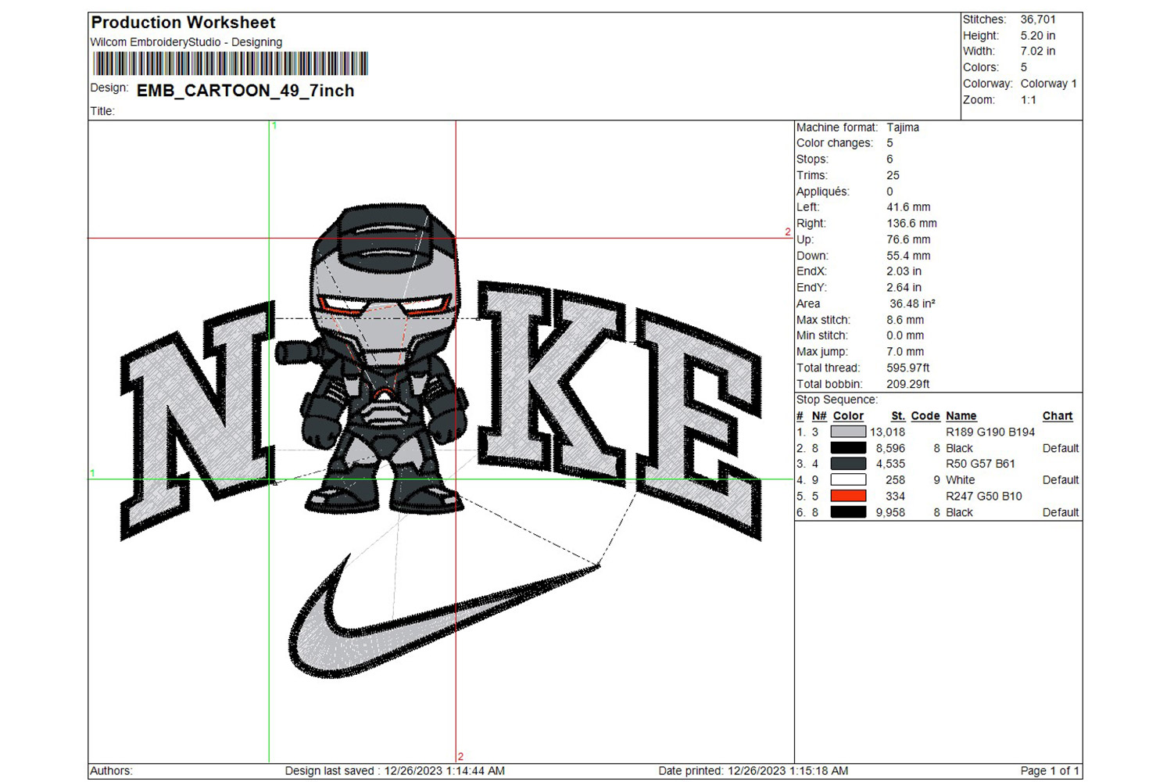Screen dimensions: 1174x782
Task: Click the Stops value 6
Action: 889,160
